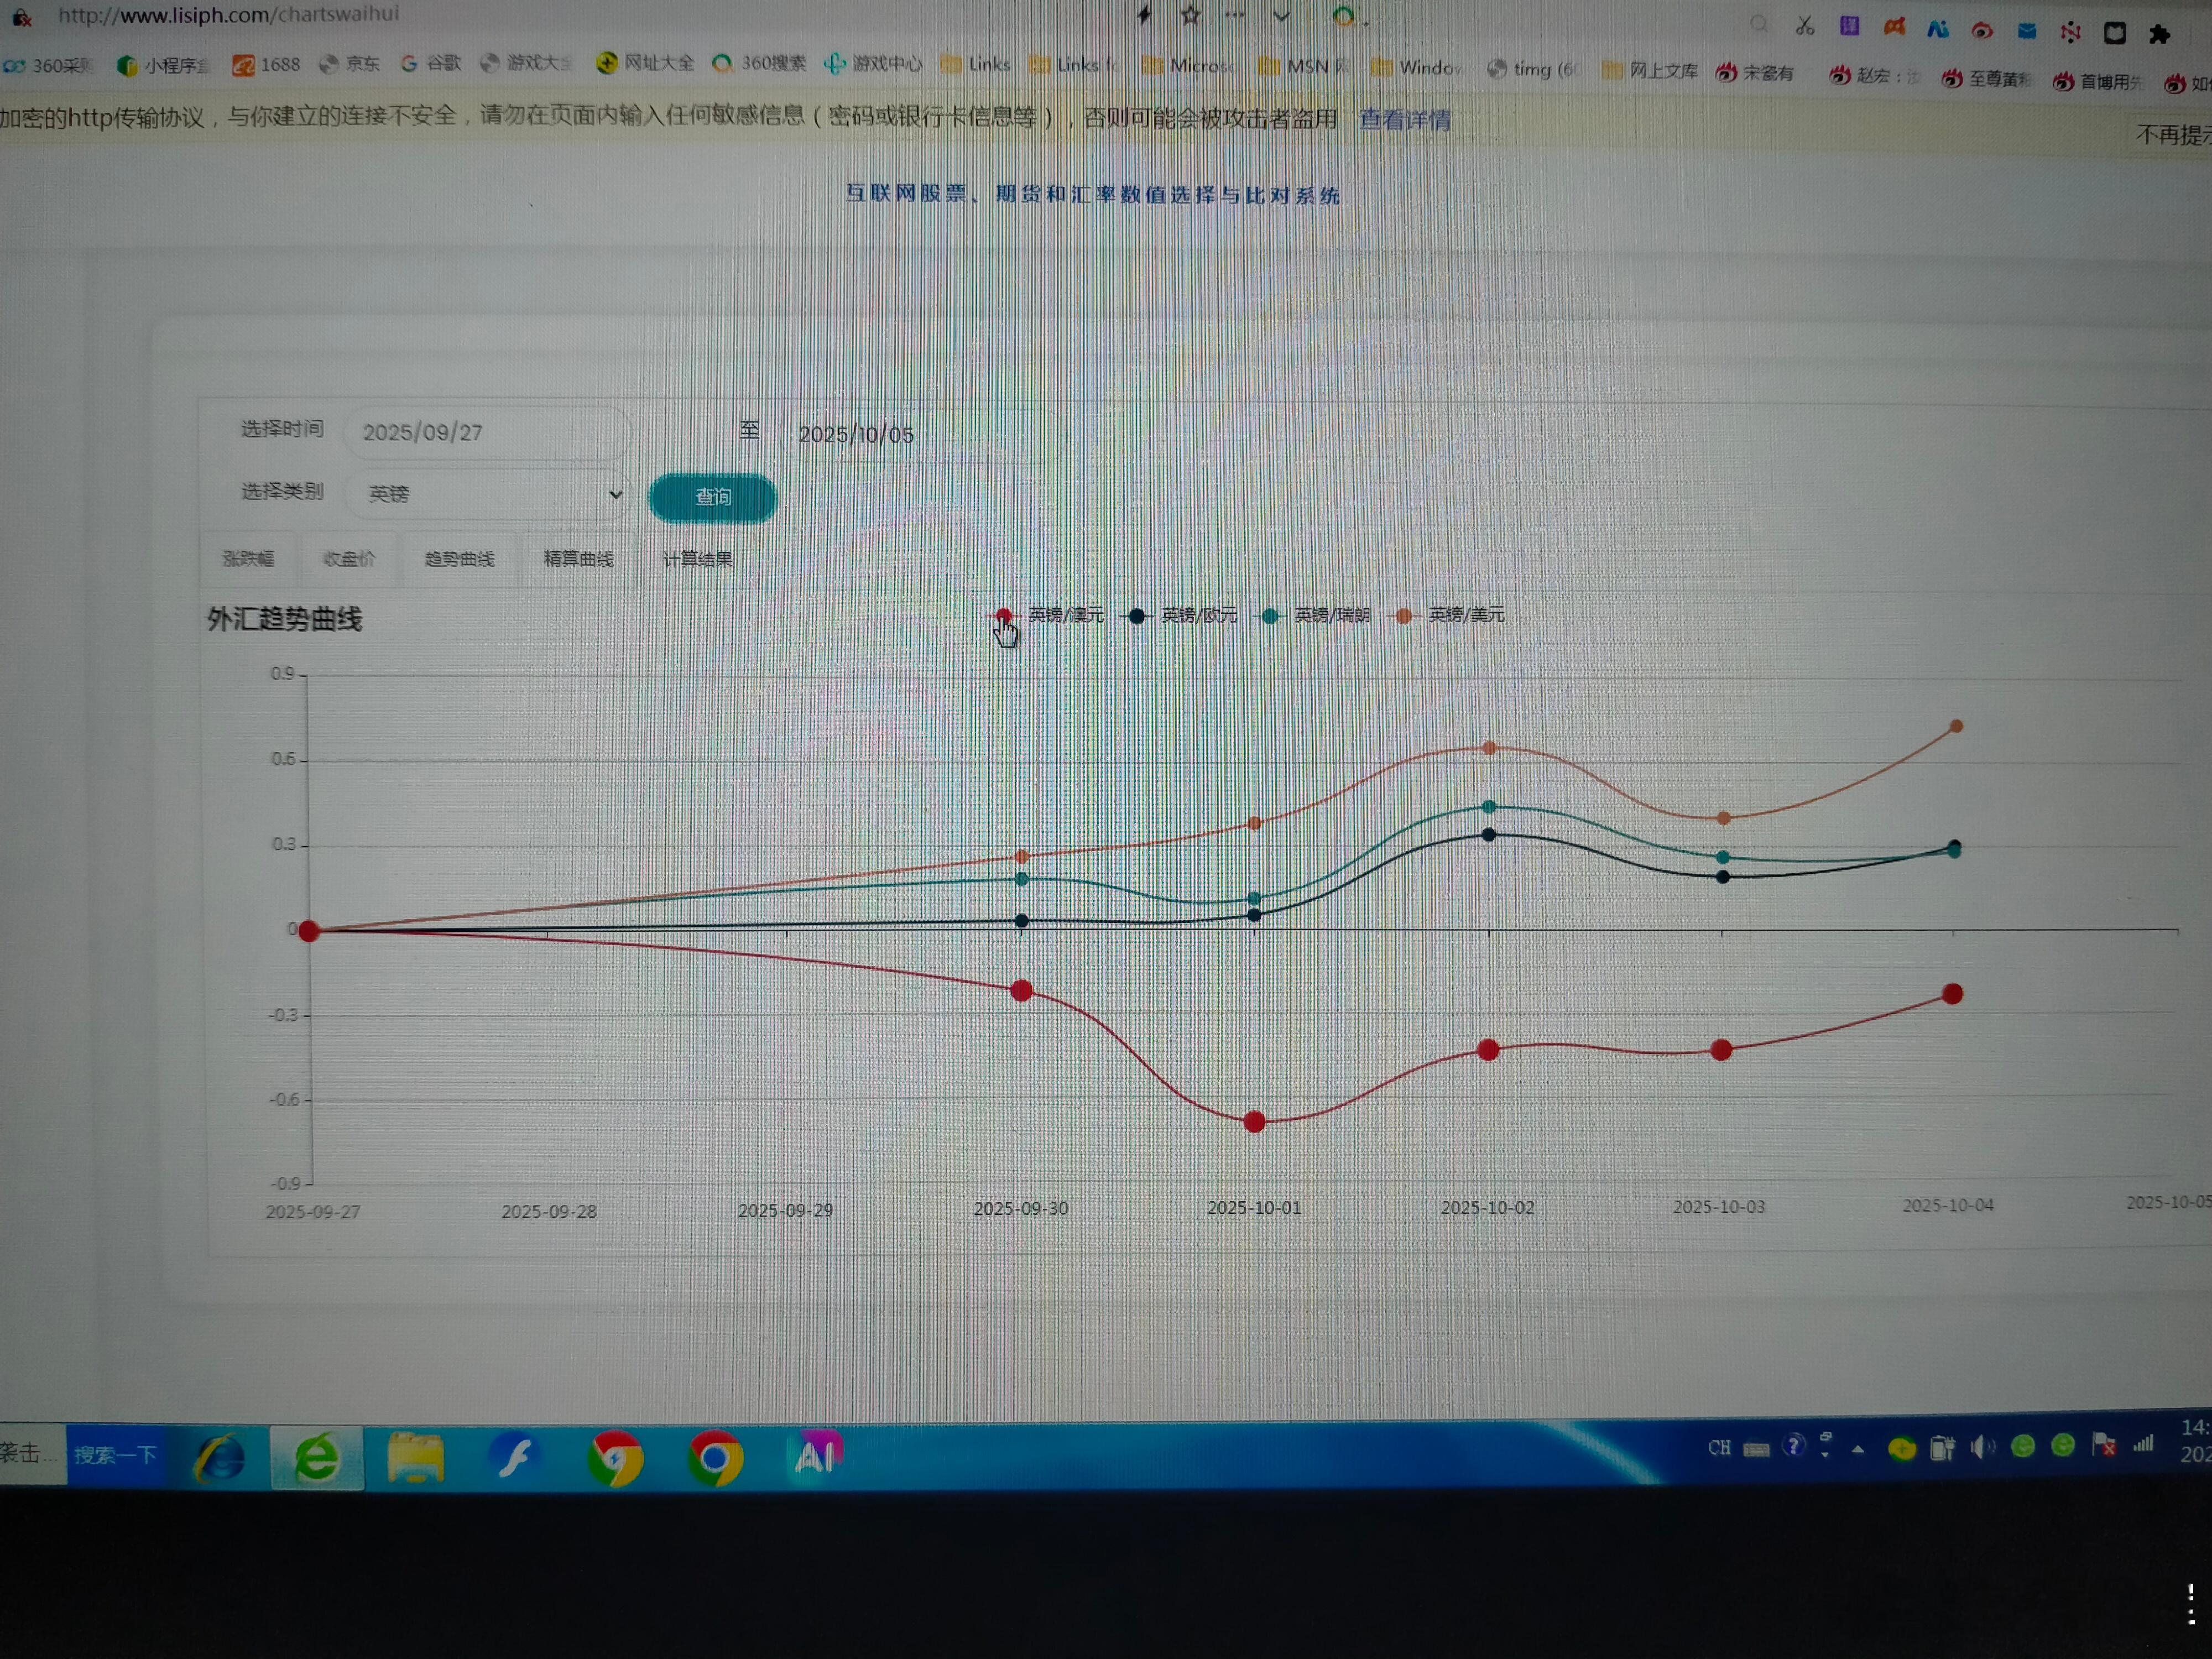
Task: Switch to the 收盘价 tab
Action: click(x=349, y=559)
